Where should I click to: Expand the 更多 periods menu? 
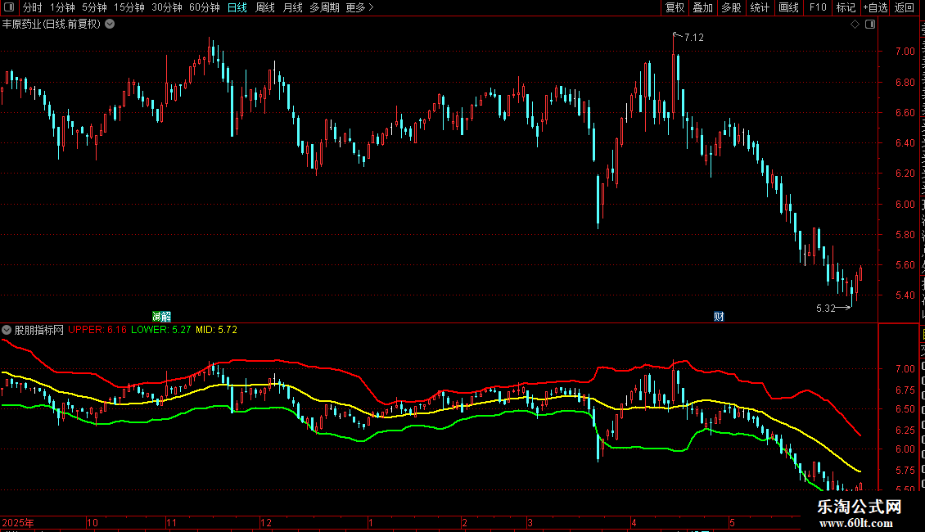(360, 7)
